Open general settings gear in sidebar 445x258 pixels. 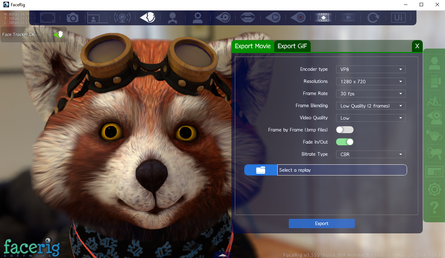tap(434, 189)
